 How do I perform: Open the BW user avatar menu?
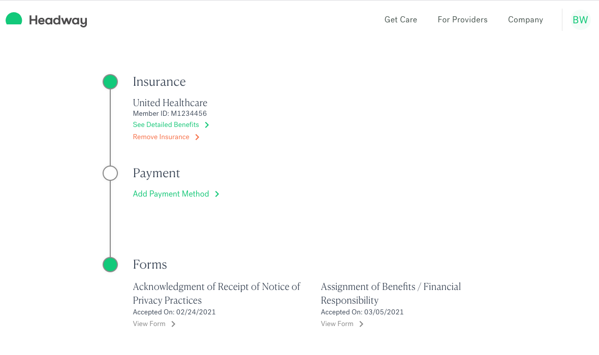coord(580,20)
